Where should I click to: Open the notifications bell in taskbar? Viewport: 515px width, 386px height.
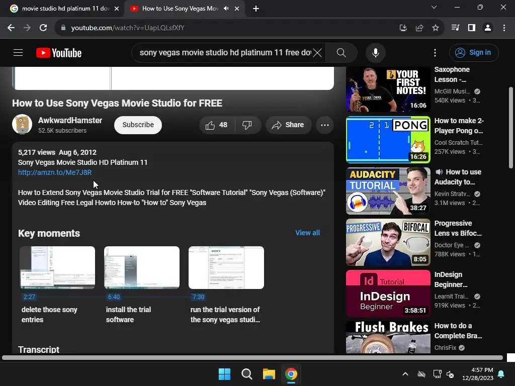tap(501, 374)
